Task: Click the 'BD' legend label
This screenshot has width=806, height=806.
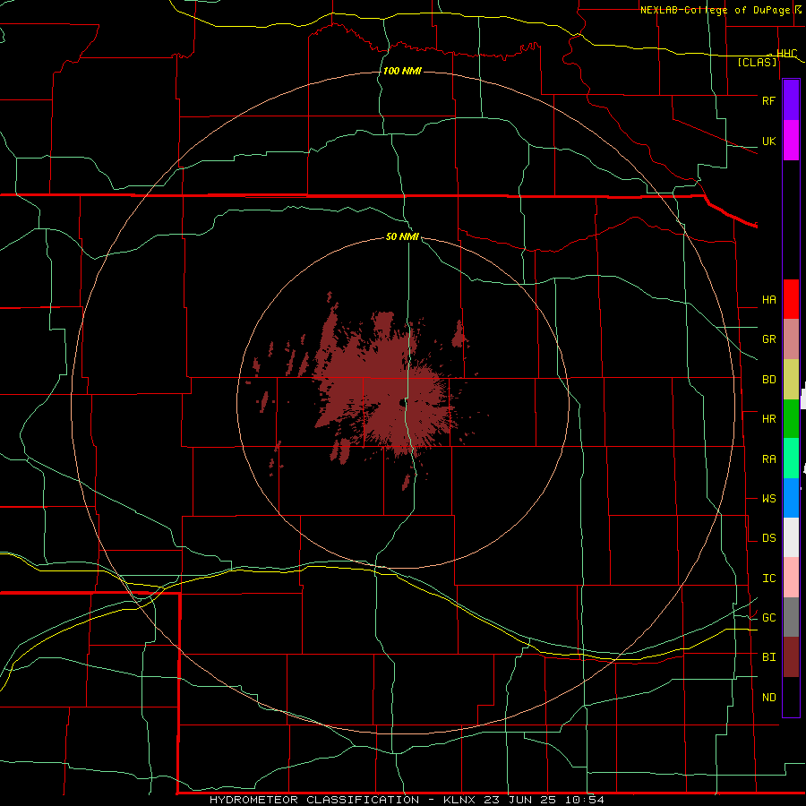Action: coord(768,380)
